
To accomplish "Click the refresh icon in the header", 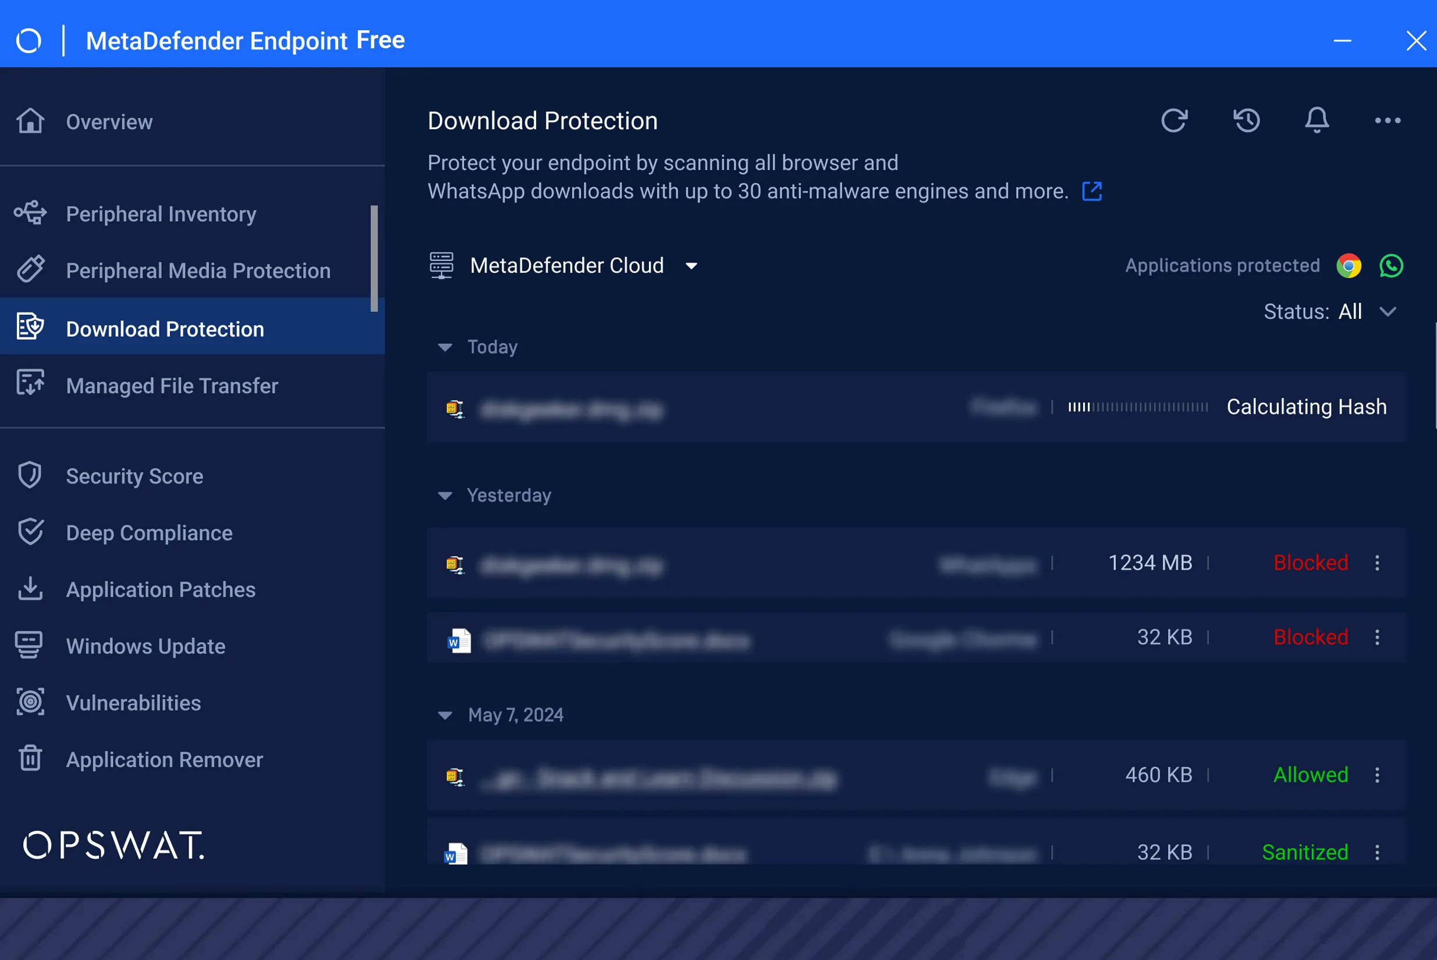I will (x=1174, y=120).
